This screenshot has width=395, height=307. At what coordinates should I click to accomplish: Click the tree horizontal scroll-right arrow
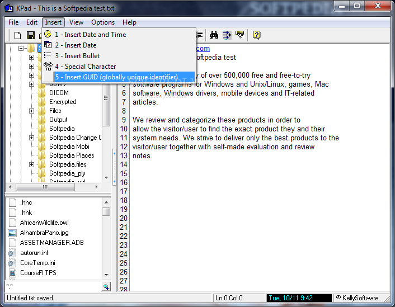tap(96, 187)
